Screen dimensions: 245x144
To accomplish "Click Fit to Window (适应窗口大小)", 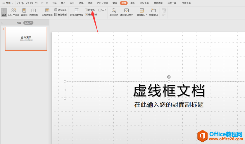I will tap(126, 12).
